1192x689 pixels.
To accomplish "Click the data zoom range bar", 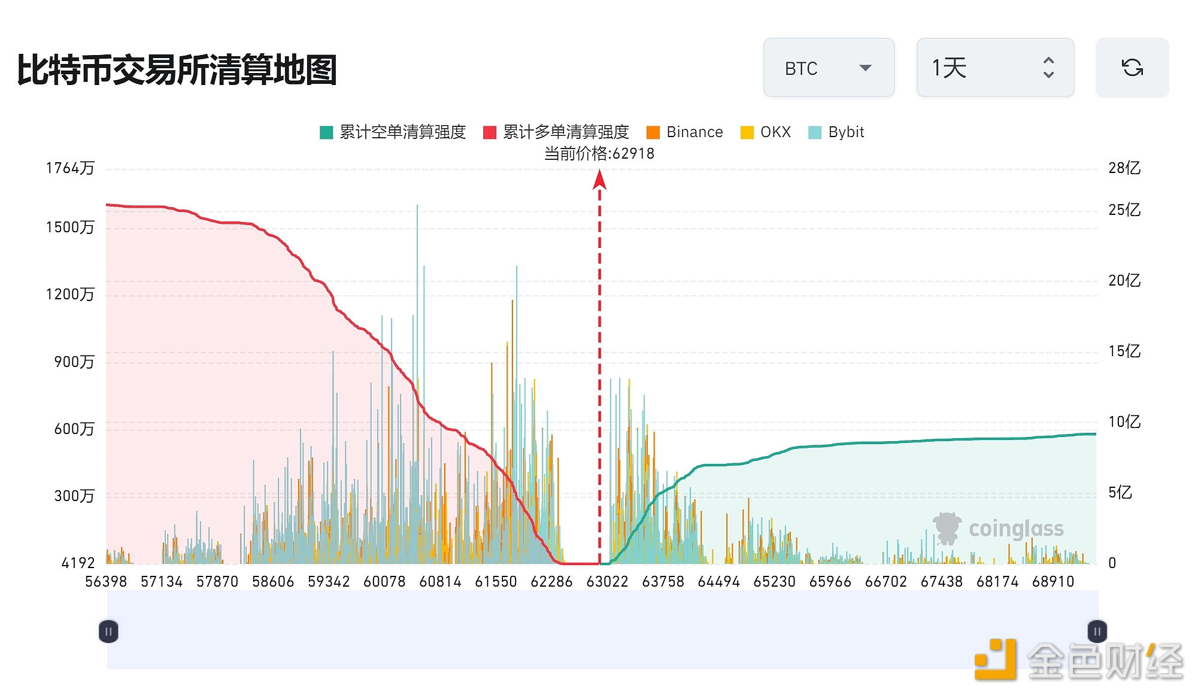I will point(603,630).
